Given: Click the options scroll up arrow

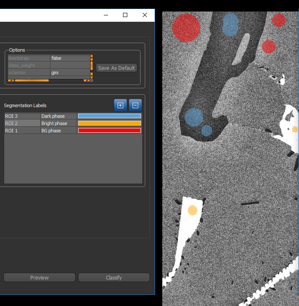Looking at the screenshot, I should point(91,57).
